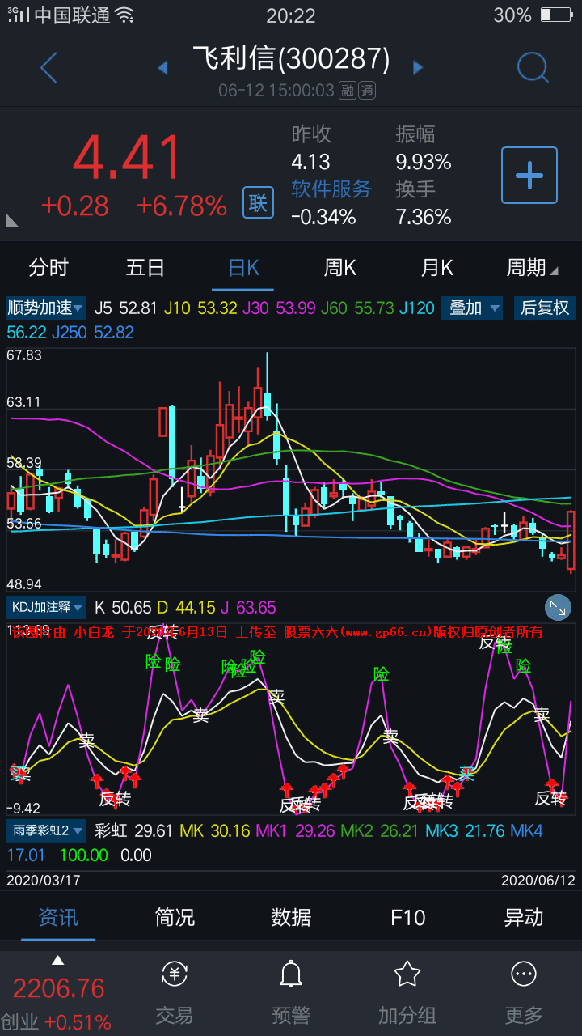Tap 换手 turnover value 7.36%
This screenshot has height=1036, width=582.
[x=424, y=216]
